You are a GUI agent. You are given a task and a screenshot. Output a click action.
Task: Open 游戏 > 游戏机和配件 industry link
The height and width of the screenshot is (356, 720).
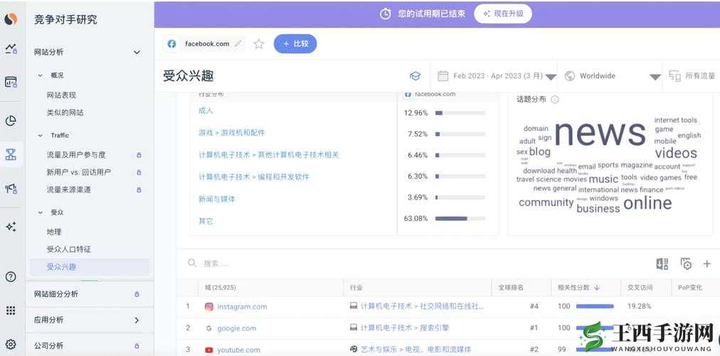[x=231, y=132]
